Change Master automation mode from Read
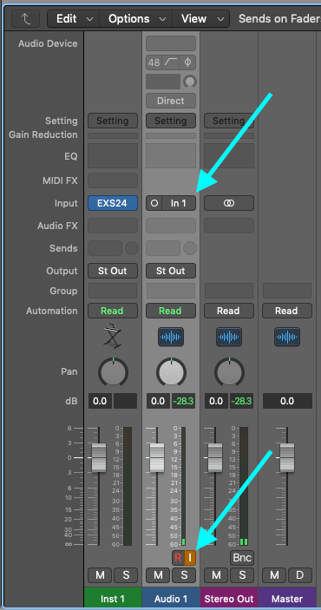This screenshot has width=321, height=610. pos(287,311)
